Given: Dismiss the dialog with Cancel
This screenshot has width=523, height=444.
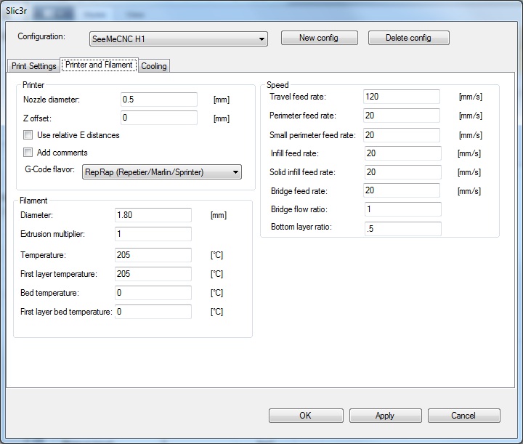Looking at the screenshot, I should point(463,416).
